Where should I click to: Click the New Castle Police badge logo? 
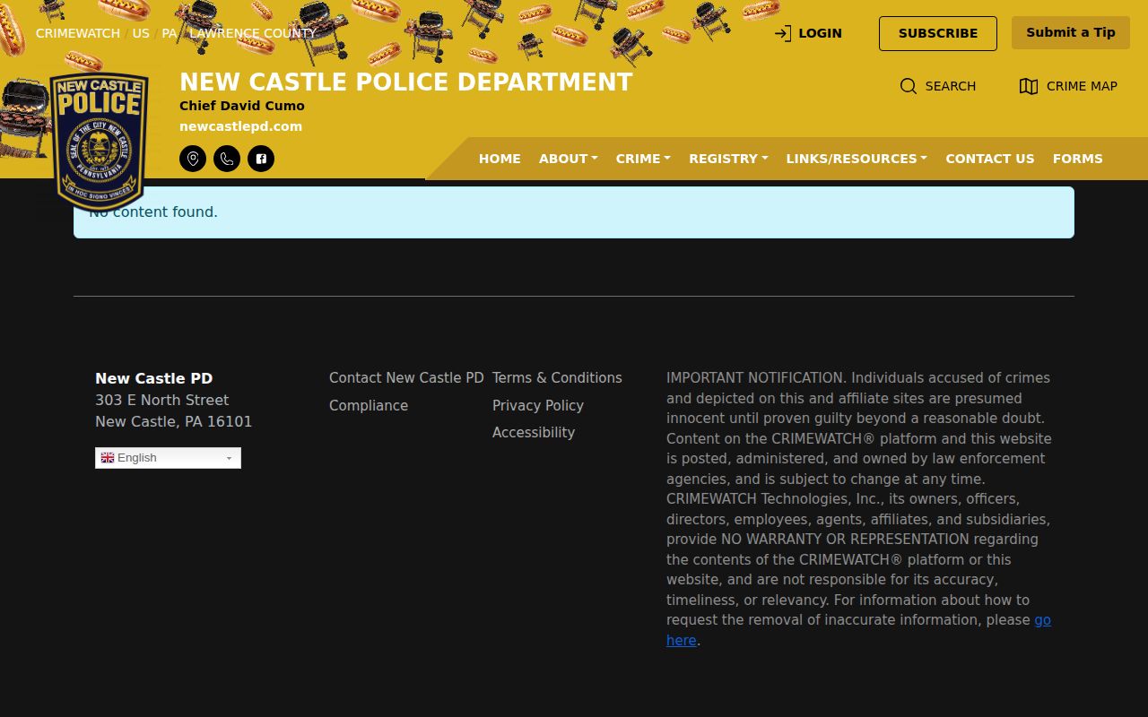point(100,142)
